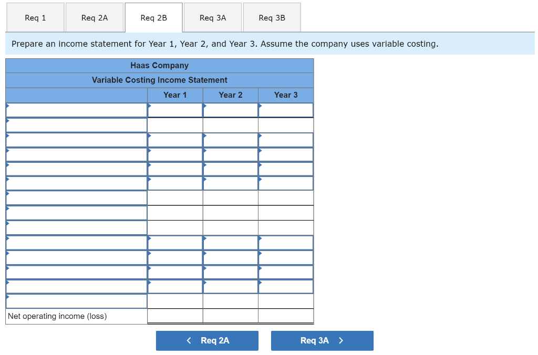Viewport: 538px width, 355px height.
Task: Click the caret icon in last input row Year 3 cell
Action: (260, 284)
